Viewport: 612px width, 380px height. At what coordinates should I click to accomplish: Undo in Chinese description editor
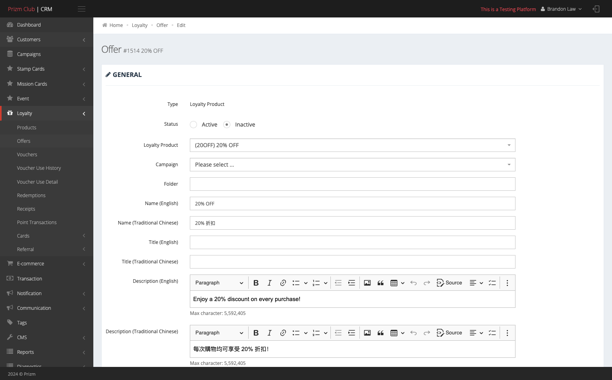pos(413,333)
